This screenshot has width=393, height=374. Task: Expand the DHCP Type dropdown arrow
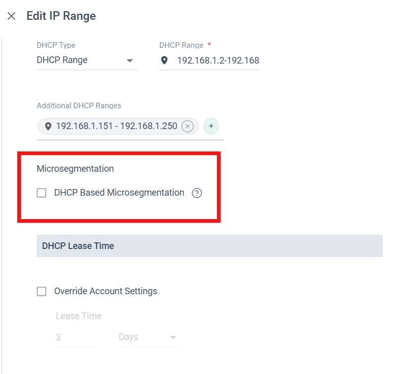[130, 61]
